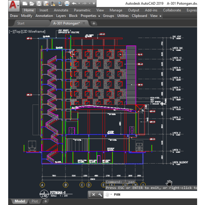Click the Save As icon
Image resolution: width=205 pixels, height=205 pixels.
[x=46, y=4]
